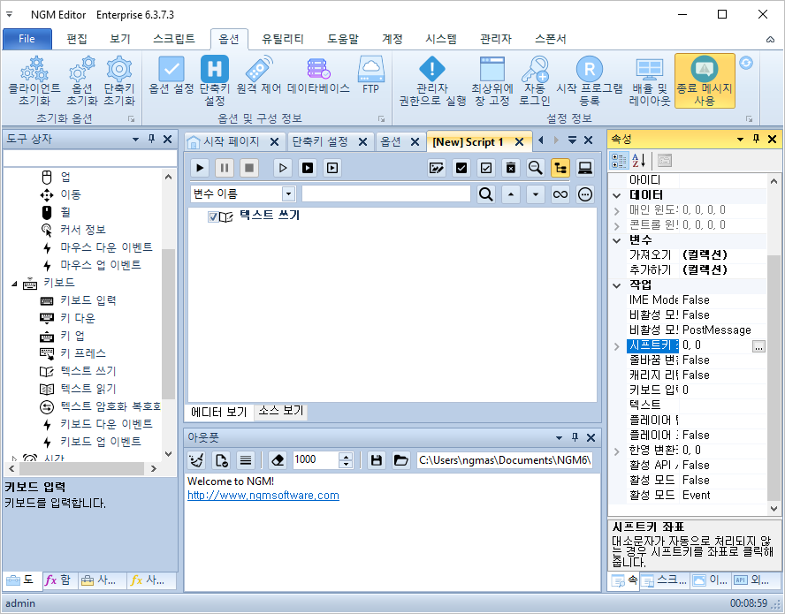Open folder icon in output panel
Screen dimensions: 785x614
pyautogui.click(x=401, y=460)
